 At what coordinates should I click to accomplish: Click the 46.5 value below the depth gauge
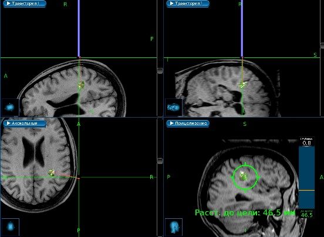(306, 215)
